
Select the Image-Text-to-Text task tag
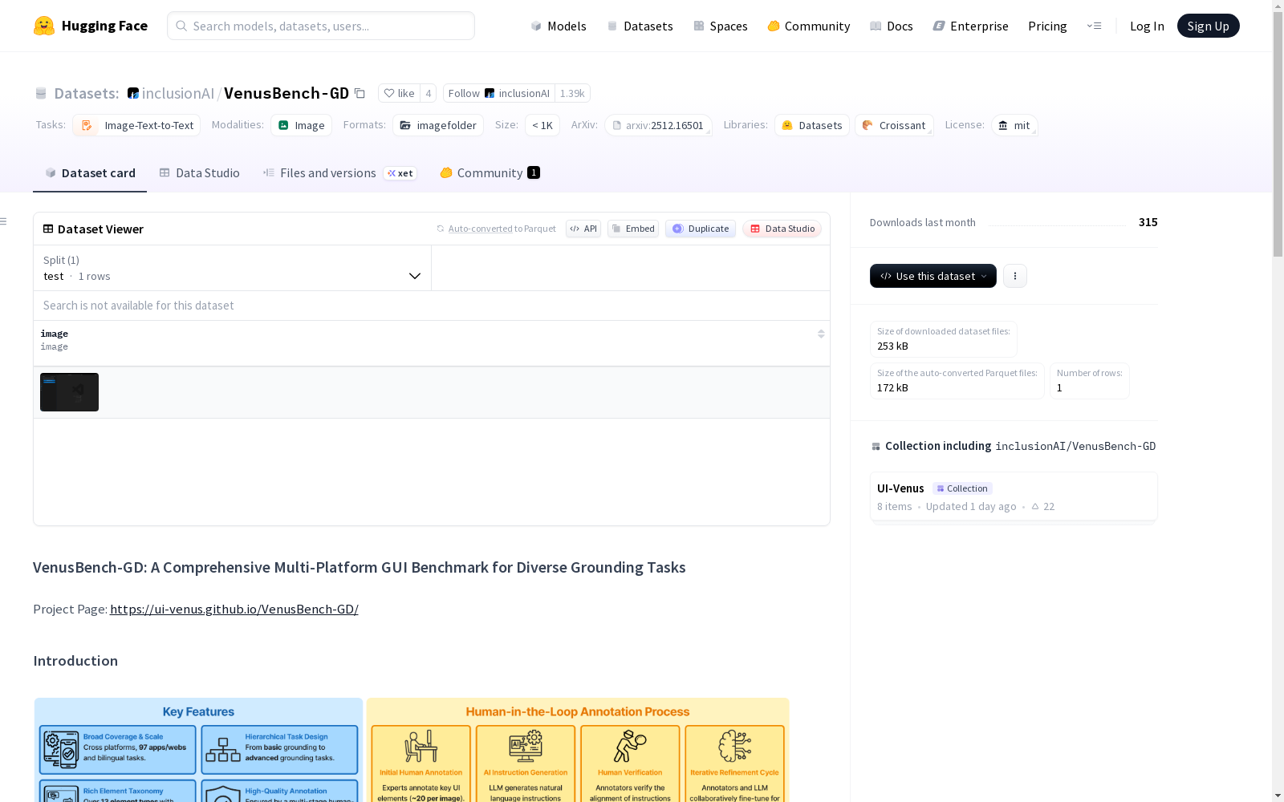136,125
